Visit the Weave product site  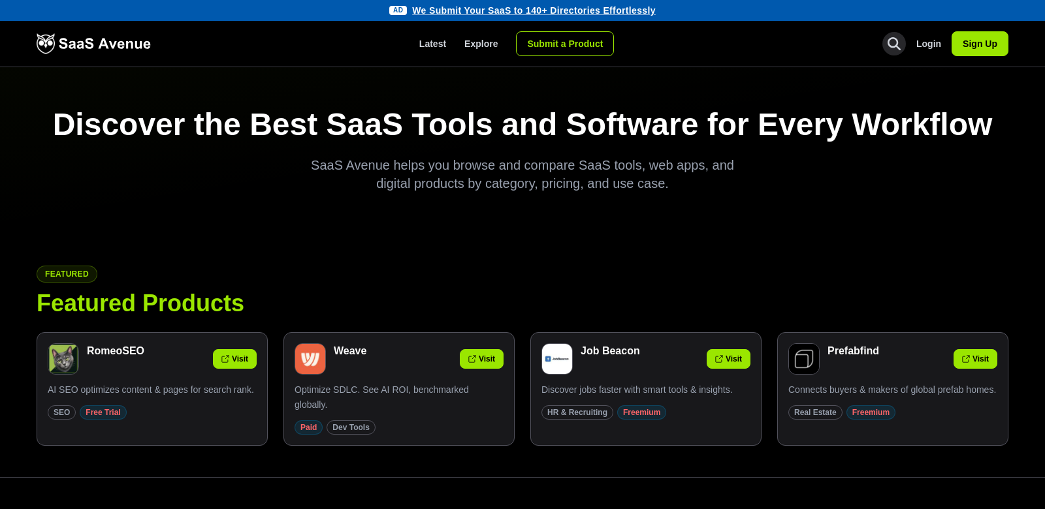pos(481,359)
